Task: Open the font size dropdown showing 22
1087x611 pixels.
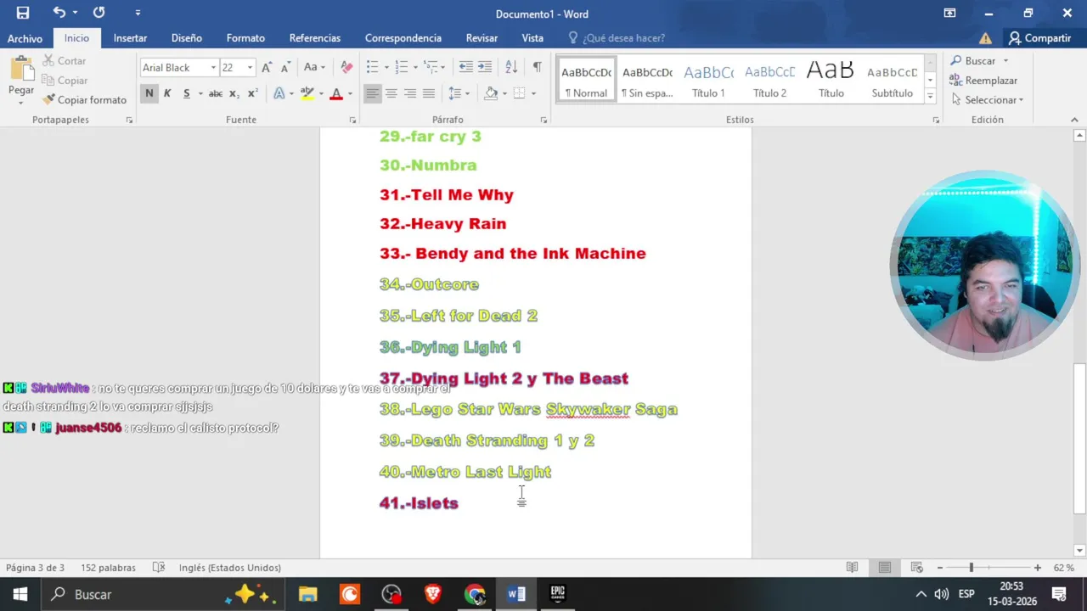Action: tap(250, 68)
